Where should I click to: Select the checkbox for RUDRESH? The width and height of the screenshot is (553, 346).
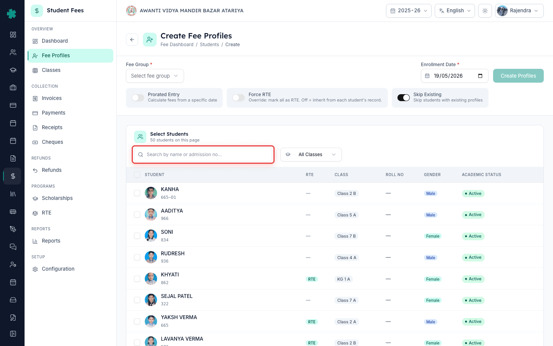(x=137, y=257)
